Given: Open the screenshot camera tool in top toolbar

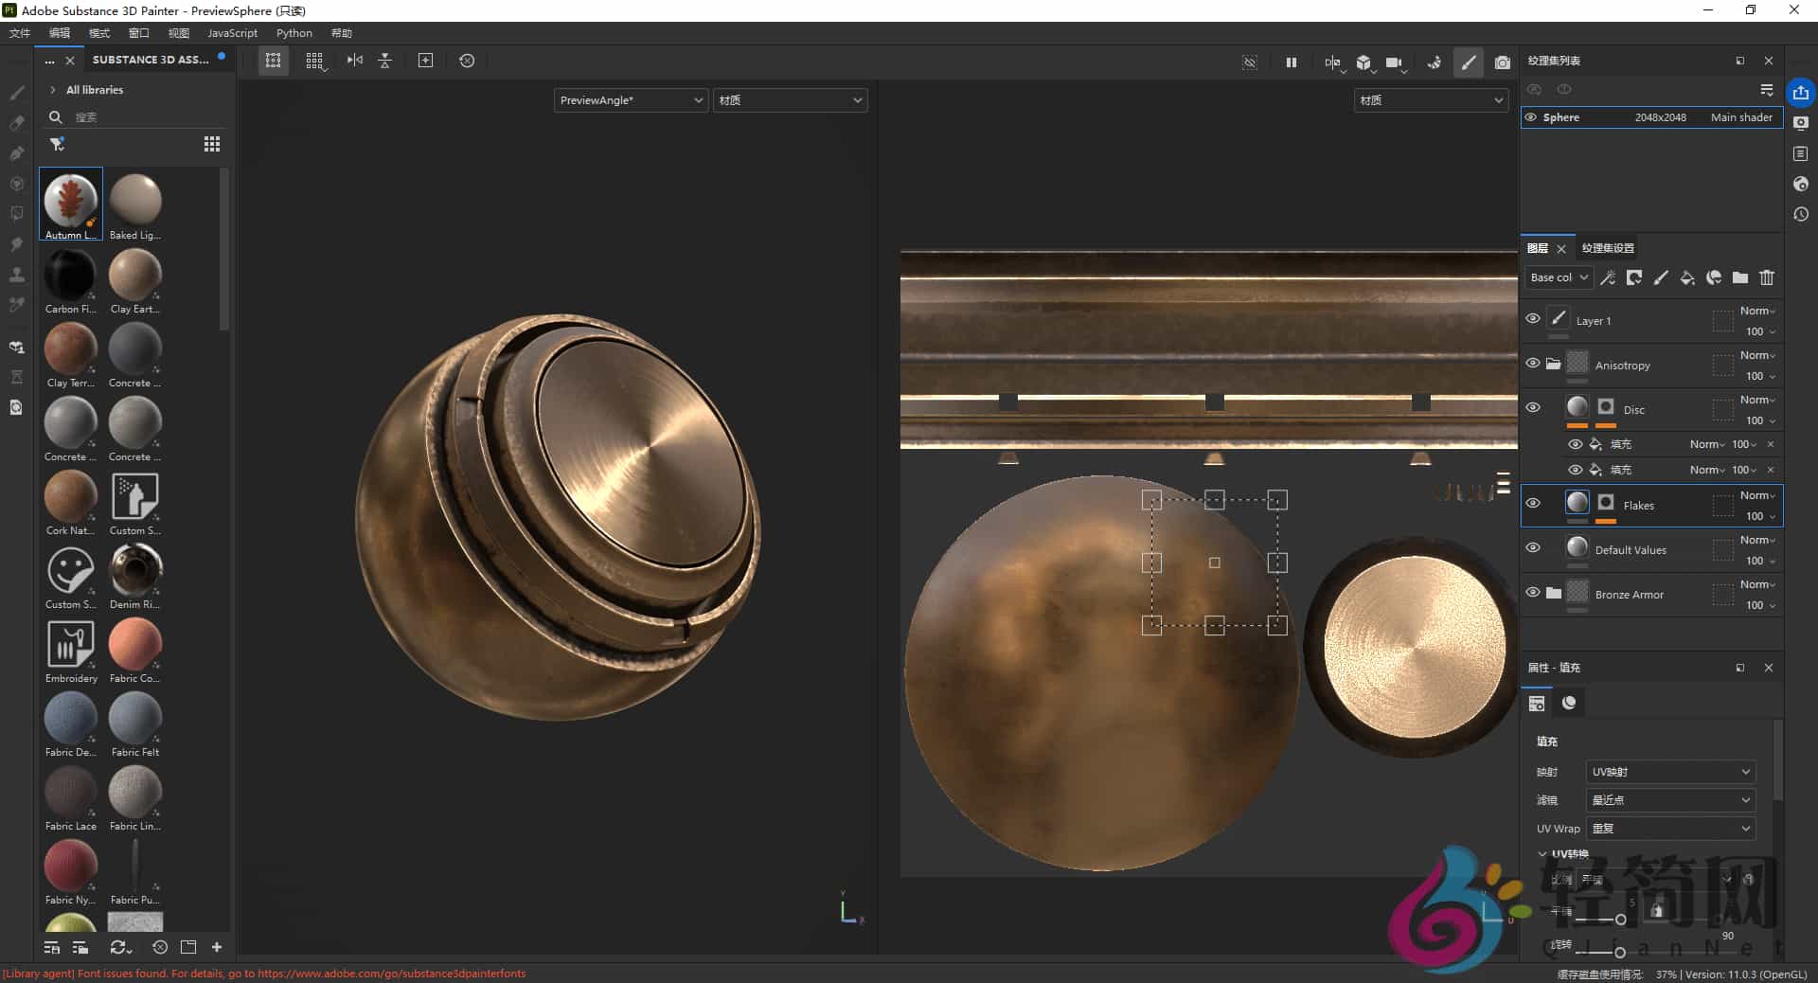Looking at the screenshot, I should 1502,63.
